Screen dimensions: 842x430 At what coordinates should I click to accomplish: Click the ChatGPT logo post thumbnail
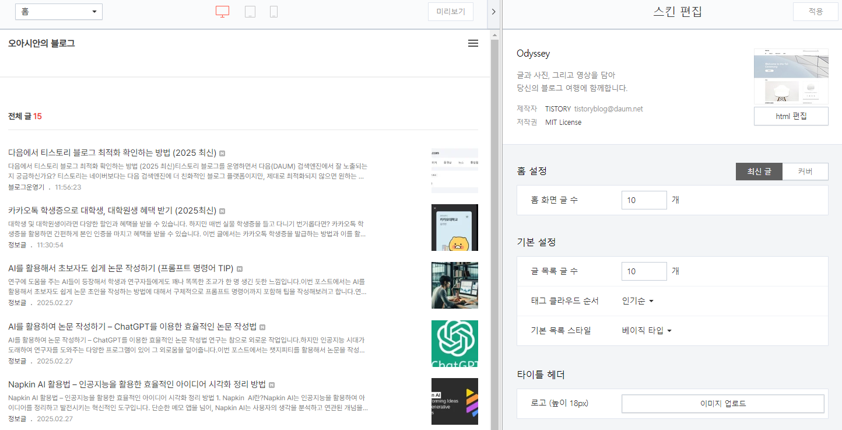tap(455, 344)
